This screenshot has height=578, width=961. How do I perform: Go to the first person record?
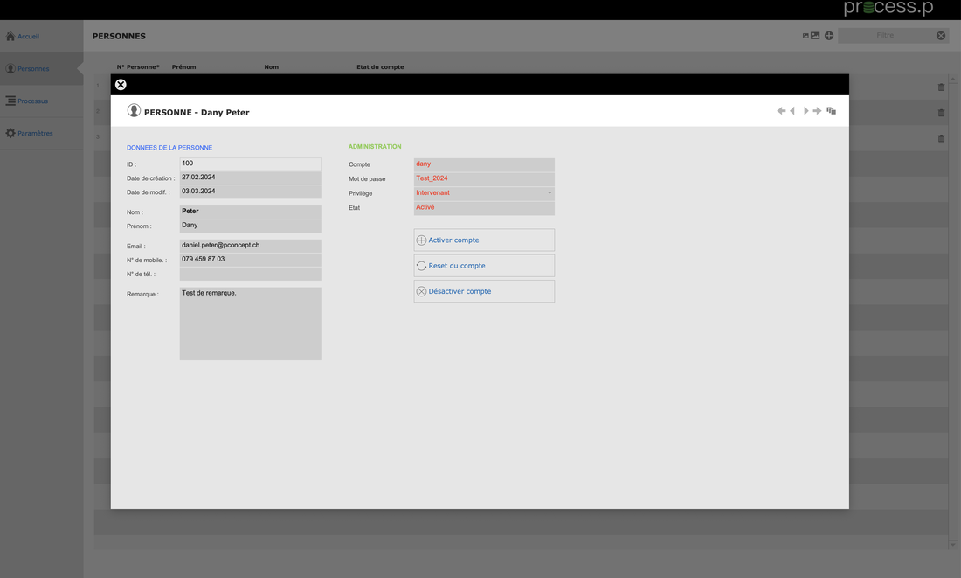[x=781, y=111]
